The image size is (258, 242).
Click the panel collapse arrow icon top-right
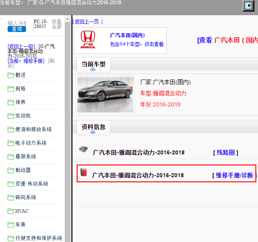point(249,6)
